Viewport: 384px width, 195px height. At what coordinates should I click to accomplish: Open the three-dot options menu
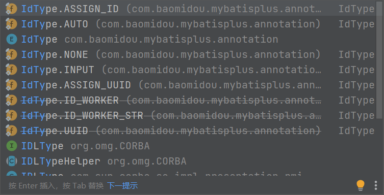[376, 185]
